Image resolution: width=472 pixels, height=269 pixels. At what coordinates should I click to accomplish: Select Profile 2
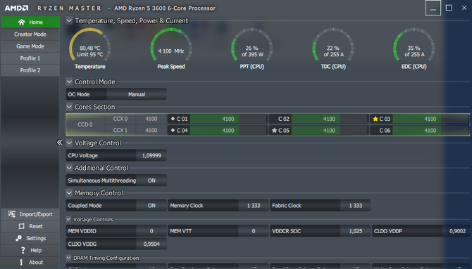pos(30,70)
